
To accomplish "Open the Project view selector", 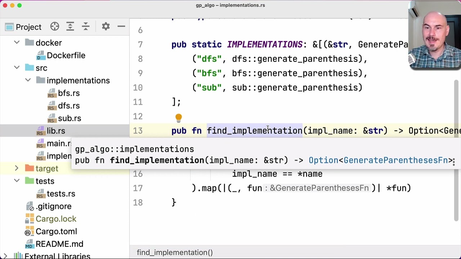I will [23, 27].
